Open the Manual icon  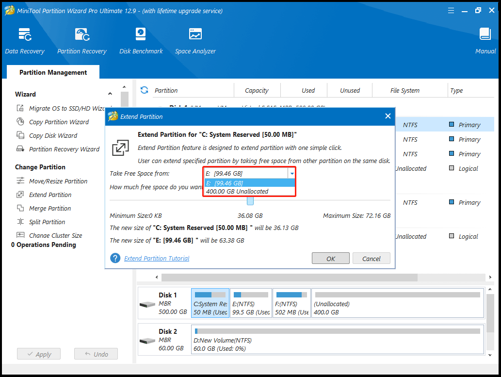pos(485,41)
